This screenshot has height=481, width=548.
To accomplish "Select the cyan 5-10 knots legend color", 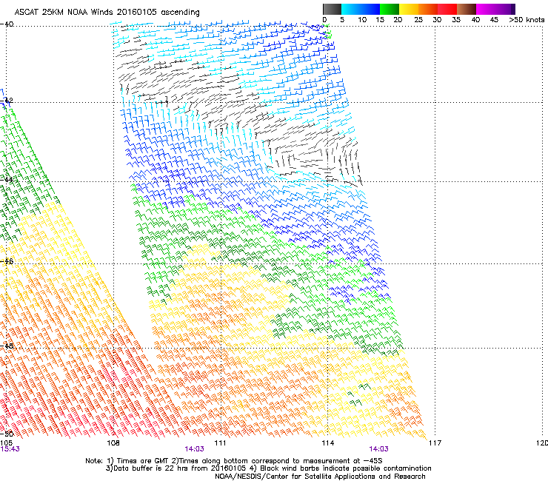I will 351,9.
